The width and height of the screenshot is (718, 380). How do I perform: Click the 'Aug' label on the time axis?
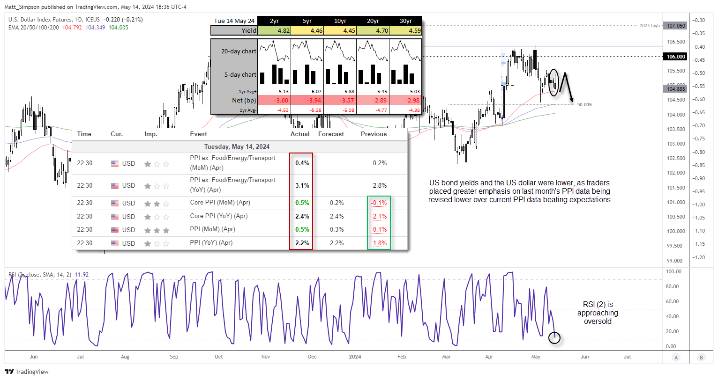pyautogui.click(x=125, y=357)
